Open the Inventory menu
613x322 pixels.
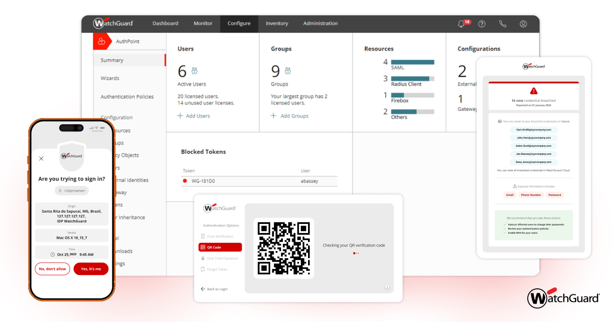click(x=277, y=24)
